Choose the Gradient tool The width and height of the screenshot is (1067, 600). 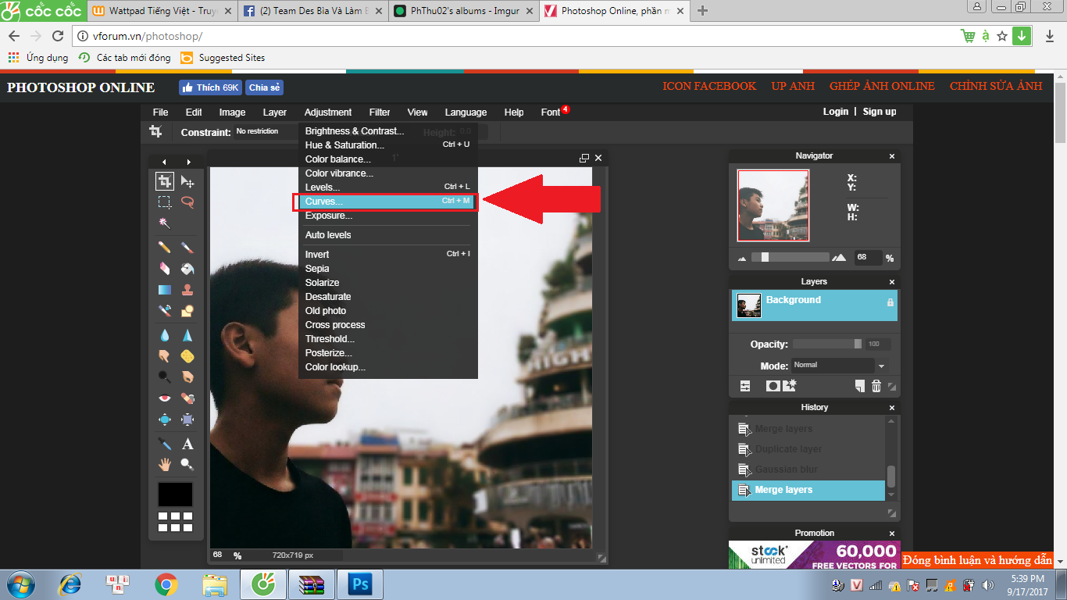point(164,290)
